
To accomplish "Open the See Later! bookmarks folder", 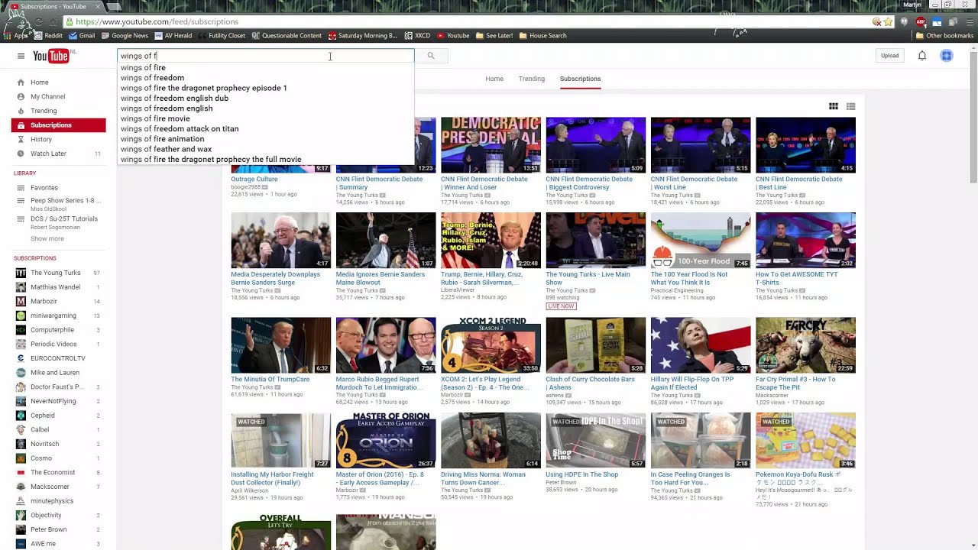I will pyautogui.click(x=494, y=35).
